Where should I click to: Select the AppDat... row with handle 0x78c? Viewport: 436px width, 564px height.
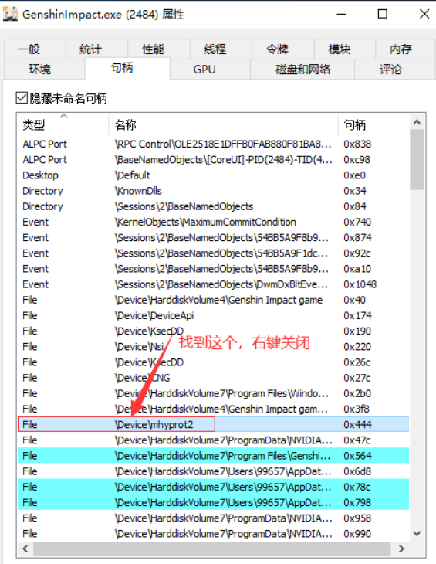(x=213, y=487)
